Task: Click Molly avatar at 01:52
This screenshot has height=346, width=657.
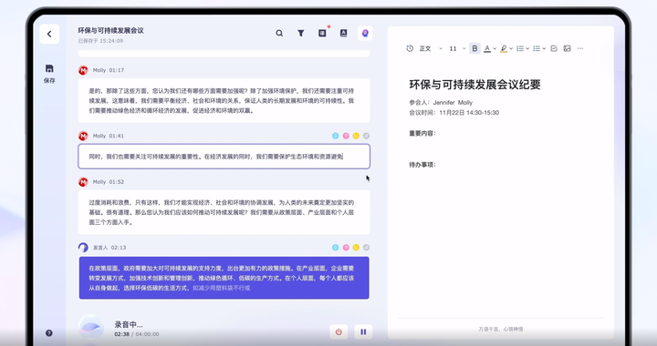Action: 83,182
